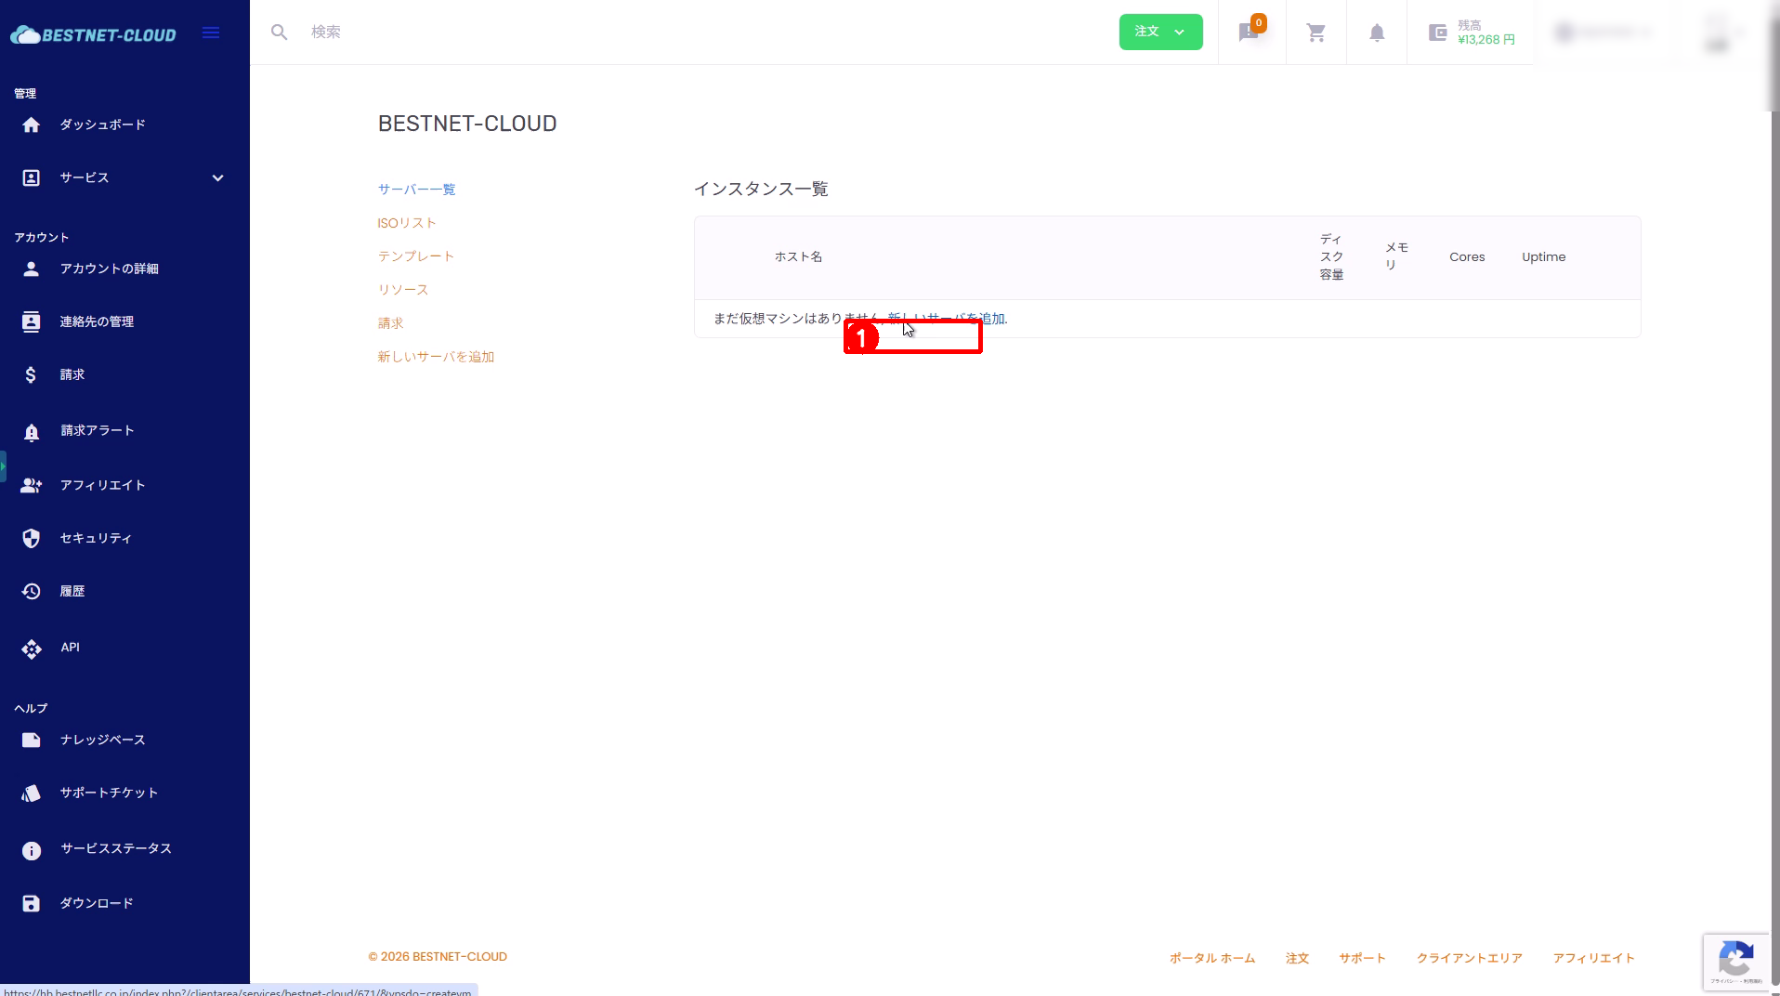Select the テンプレート menu item
Image resolution: width=1780 pixels, height=996 pixels.
pyautogui.click(x=415, y=256)
